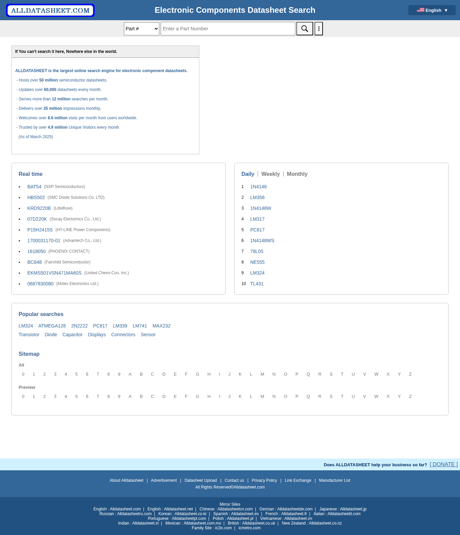Open the Datasheet Upload footer link
Screen dimensions: 460x535
tap(201, 480)
